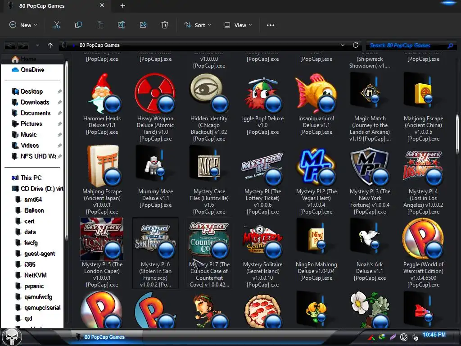
Task: Select Hammer Heads Deluxe game icon
Action: click(102, 93)
